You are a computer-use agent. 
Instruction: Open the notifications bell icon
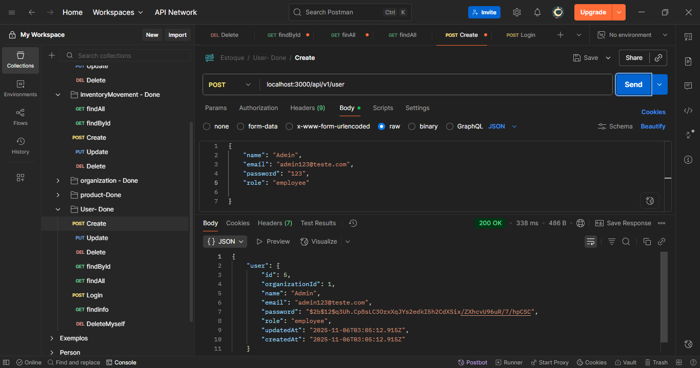click(537, 12)
